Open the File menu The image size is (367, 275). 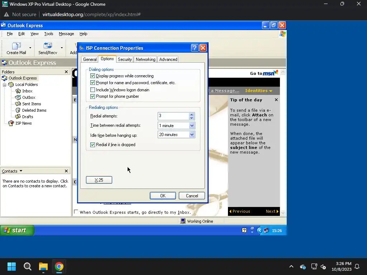point(10,34)
